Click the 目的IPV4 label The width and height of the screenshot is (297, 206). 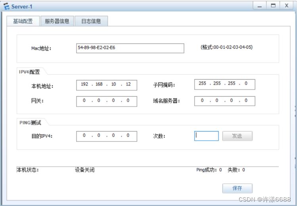(42, 136)
